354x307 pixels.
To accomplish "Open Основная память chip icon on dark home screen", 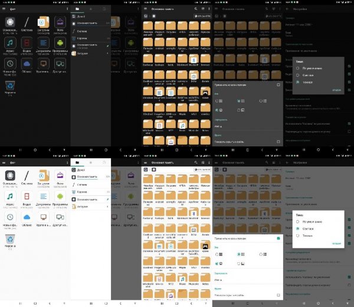I will [10, 22].
